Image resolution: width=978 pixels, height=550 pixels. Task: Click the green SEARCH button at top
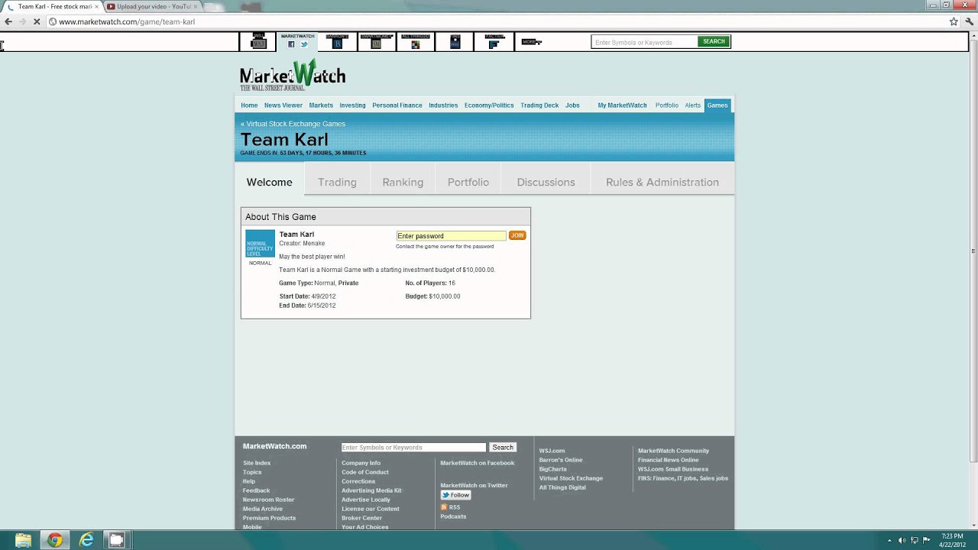coord(714,42)
